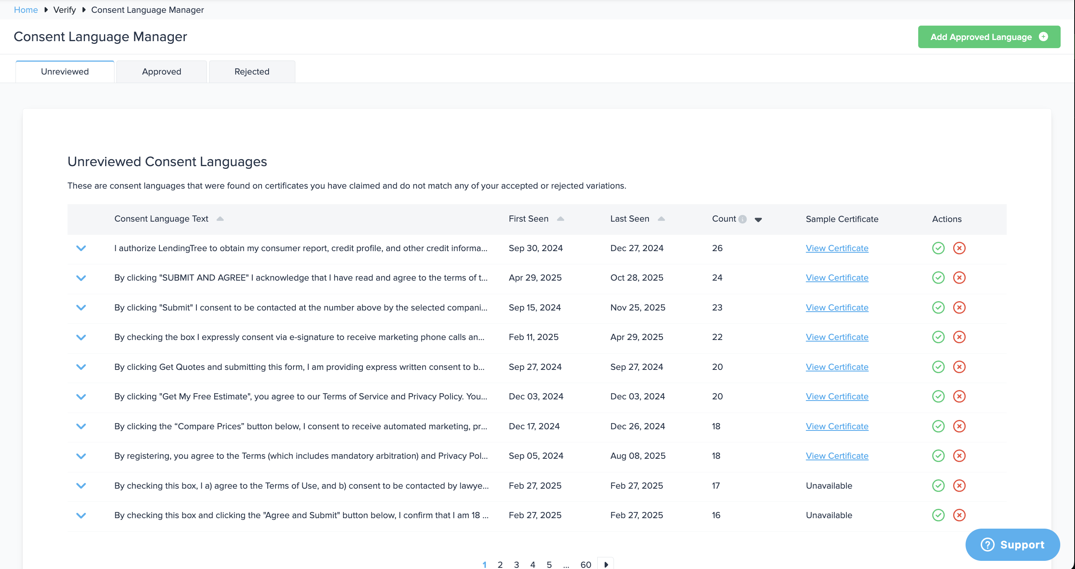
Task: Reject the "SUBMIT AND AGREE" consent language
Action: 959,278
